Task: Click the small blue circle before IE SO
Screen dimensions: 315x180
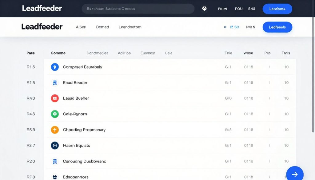Action: [x=225, y=27]
